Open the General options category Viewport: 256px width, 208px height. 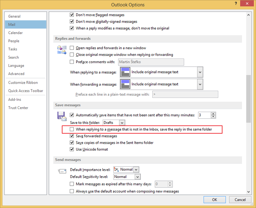(26, 16)
